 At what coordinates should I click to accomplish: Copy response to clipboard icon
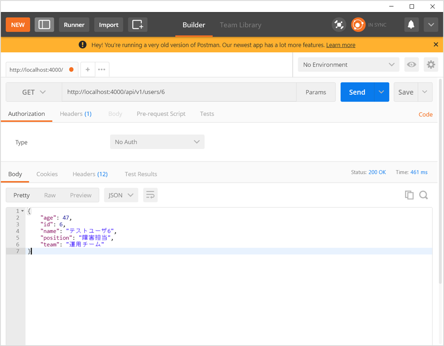[409, 195]
